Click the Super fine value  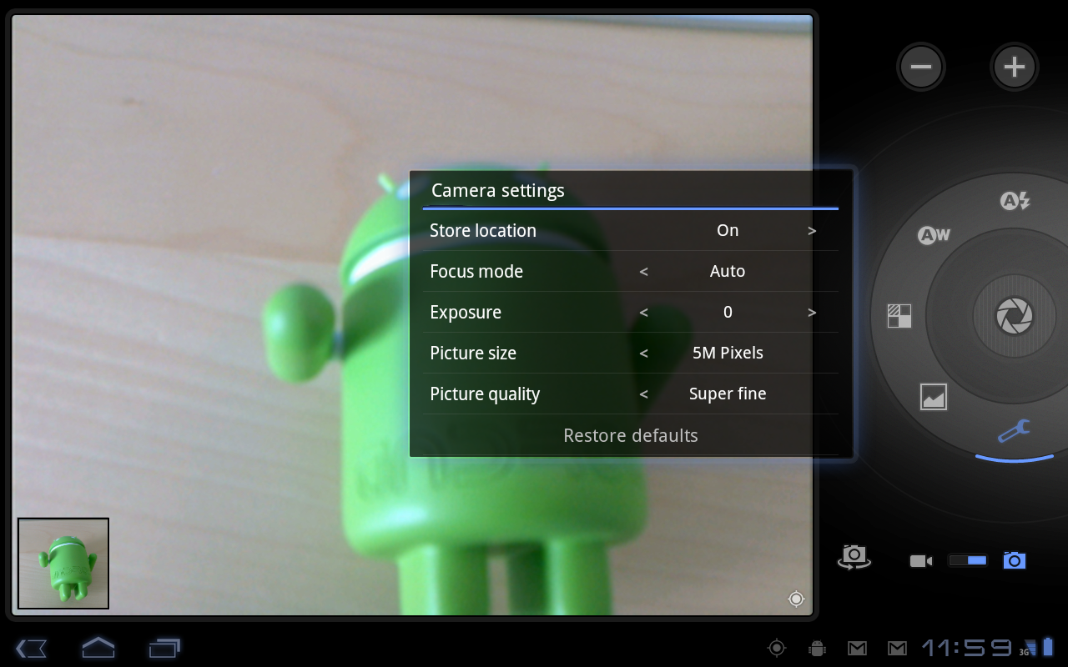[728, 394]
